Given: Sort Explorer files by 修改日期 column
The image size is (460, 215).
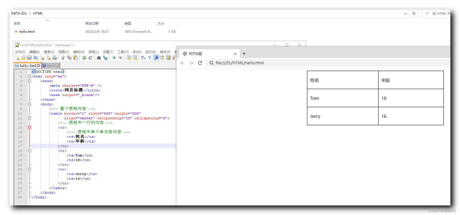Looking at the screenshot, I should (x=92, y=24).
